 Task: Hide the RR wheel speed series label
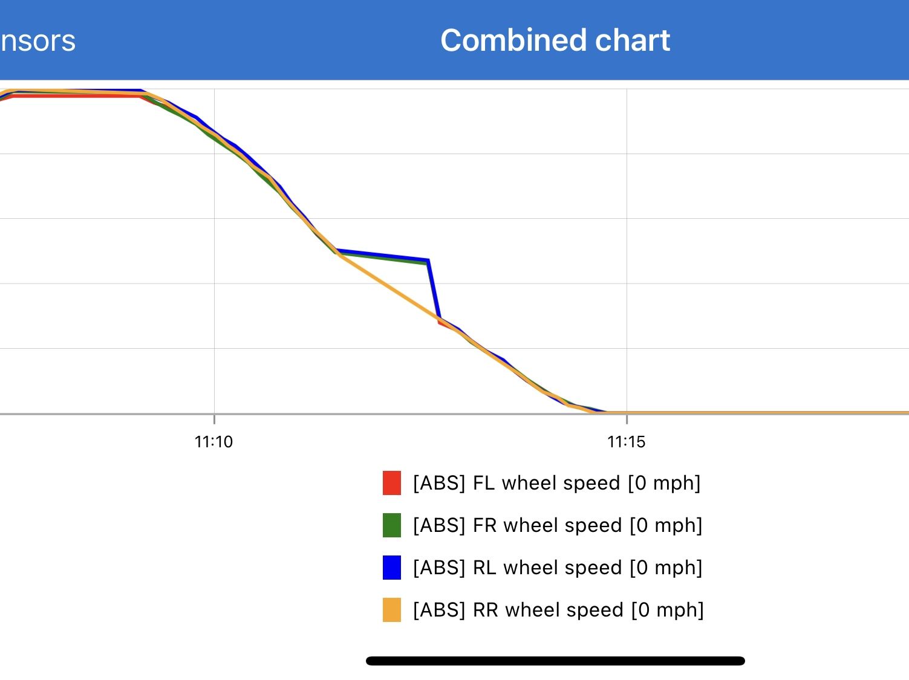click(x=558, y=610)
